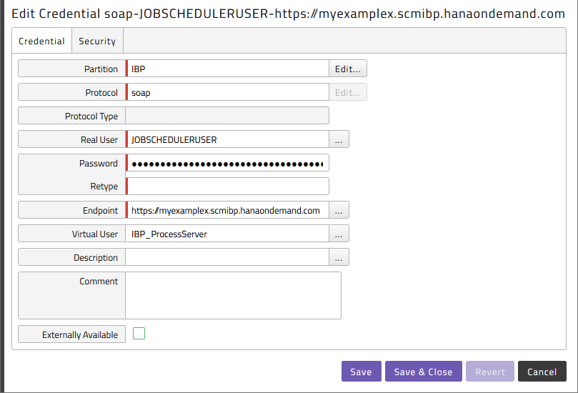Open Endpoint ellipsis lookup button
Screen dimensions: 578x393
click(x=339, y=210)
